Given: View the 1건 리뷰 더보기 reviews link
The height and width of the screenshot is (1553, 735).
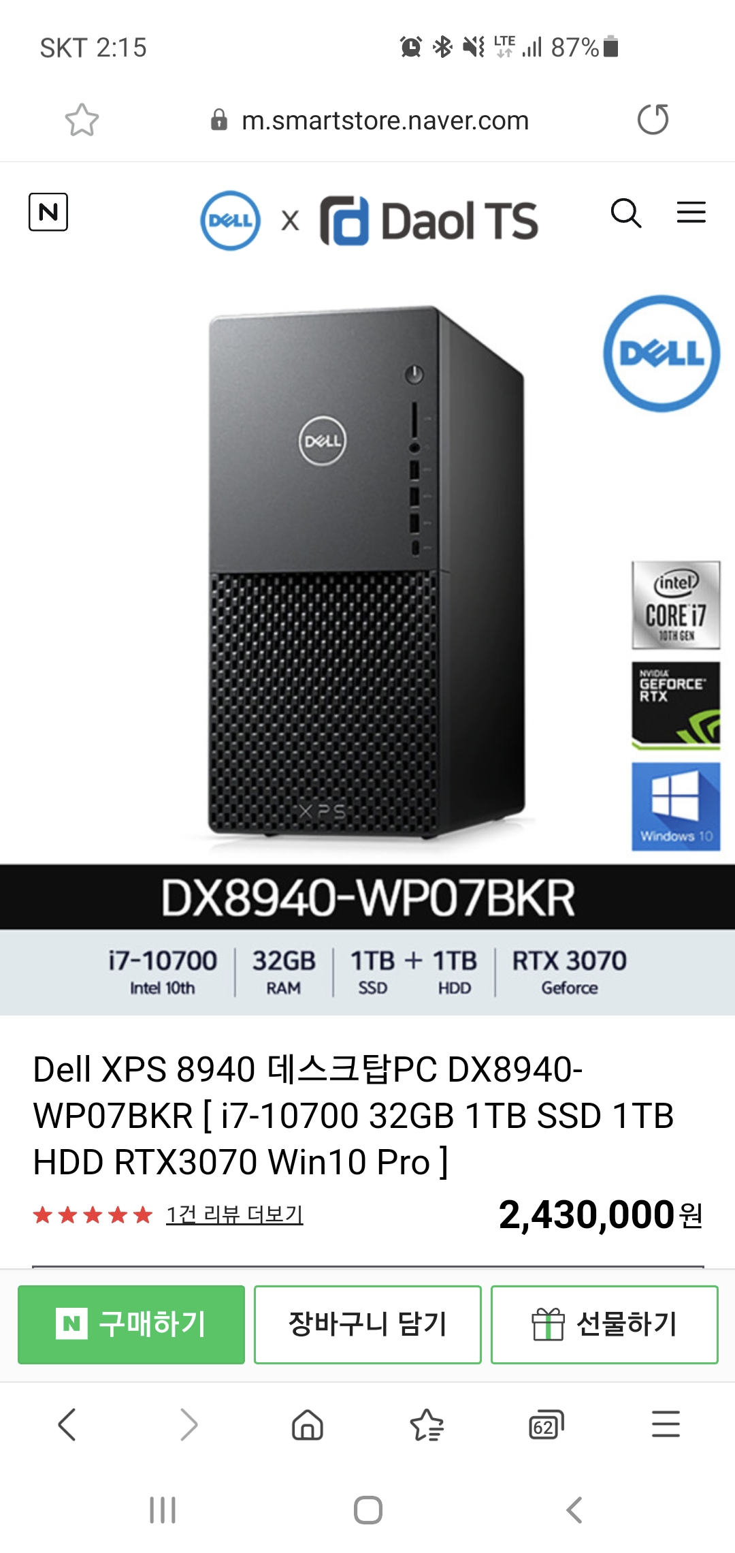Looking at the screenshot, I should point(235,1214).
